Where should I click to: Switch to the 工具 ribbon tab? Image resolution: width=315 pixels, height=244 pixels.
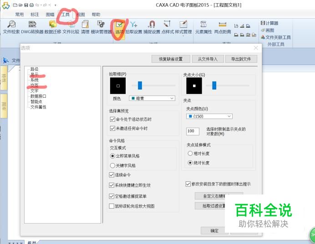[65, 15]
